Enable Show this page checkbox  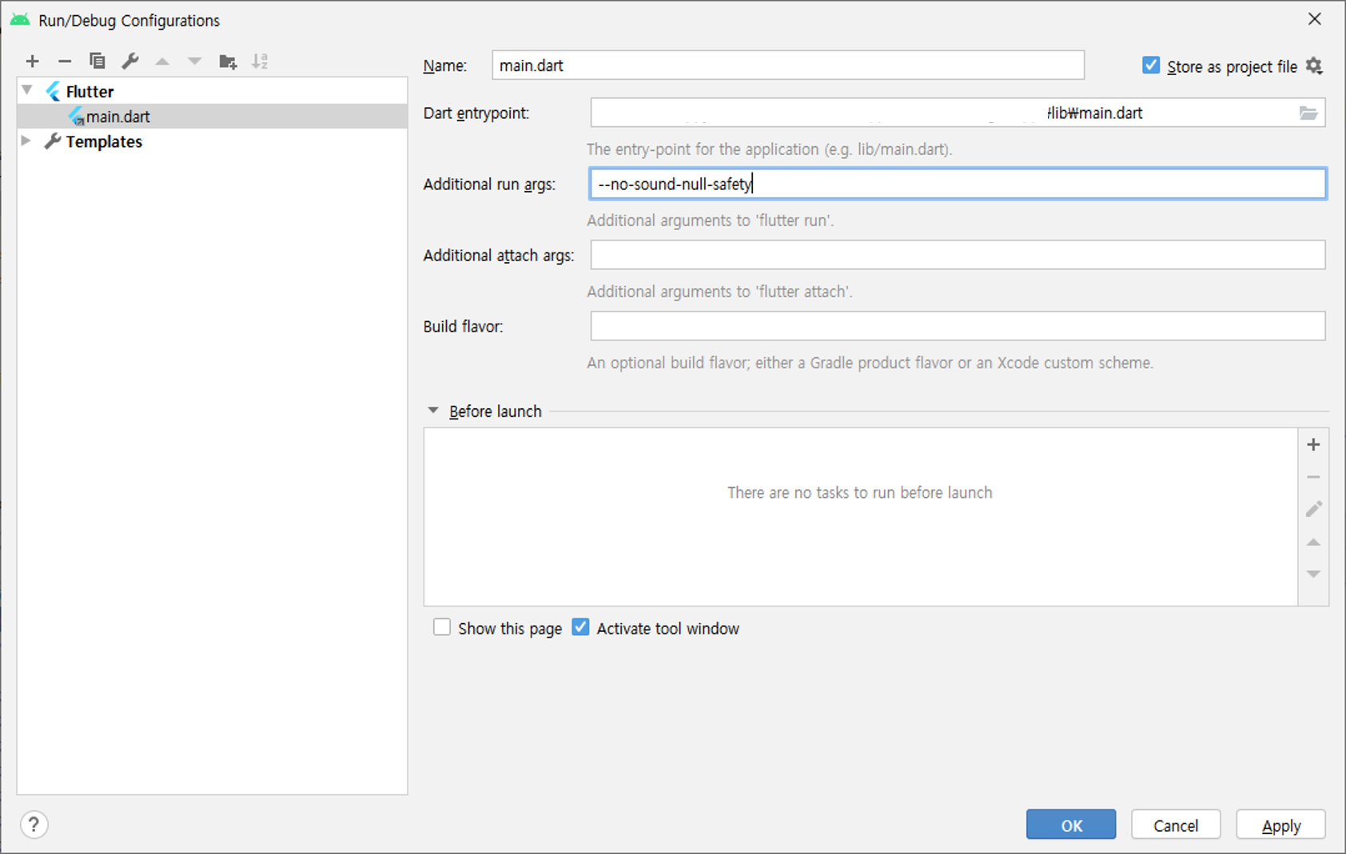point(442,628)
